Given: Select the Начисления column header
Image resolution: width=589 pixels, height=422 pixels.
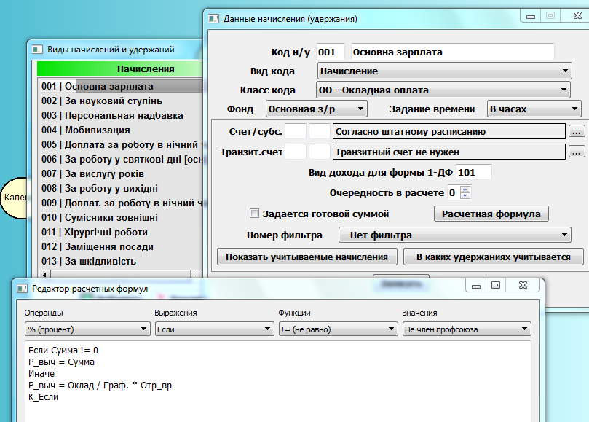Looking at the screenshot, I should (x=116, y=69).
